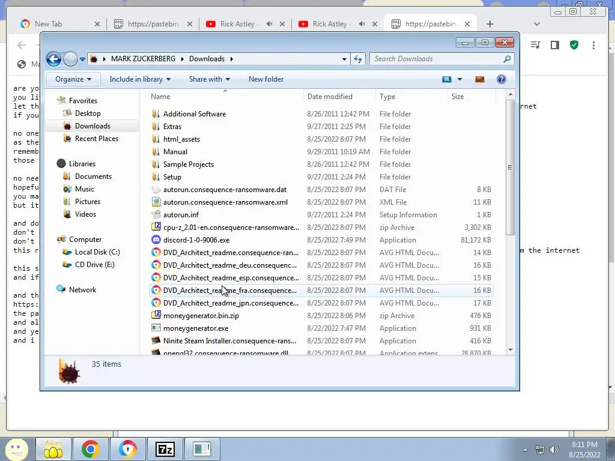615x461 pixels.
Task: Click Downloads in the address path
Action: click(207, 59)
